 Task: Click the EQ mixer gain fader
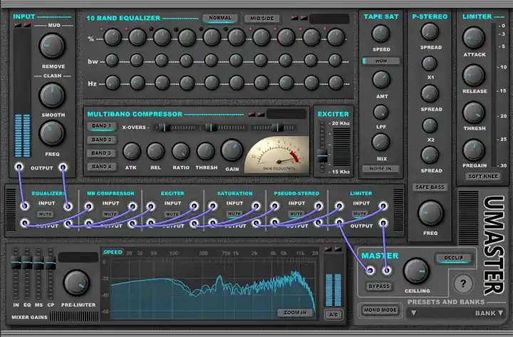[27, 262]
